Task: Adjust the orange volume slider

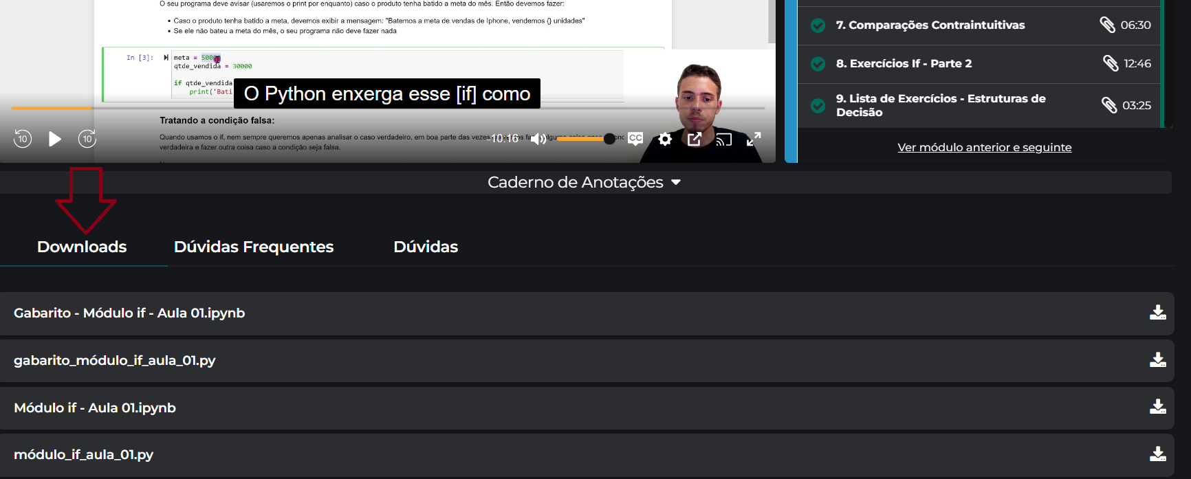Action: [584, 139]
